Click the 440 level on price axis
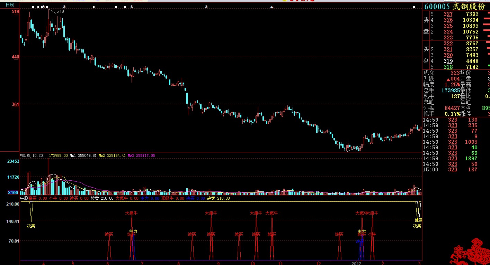Image resolution: width=490 pixels, height=265 pixels. point(15,57)
